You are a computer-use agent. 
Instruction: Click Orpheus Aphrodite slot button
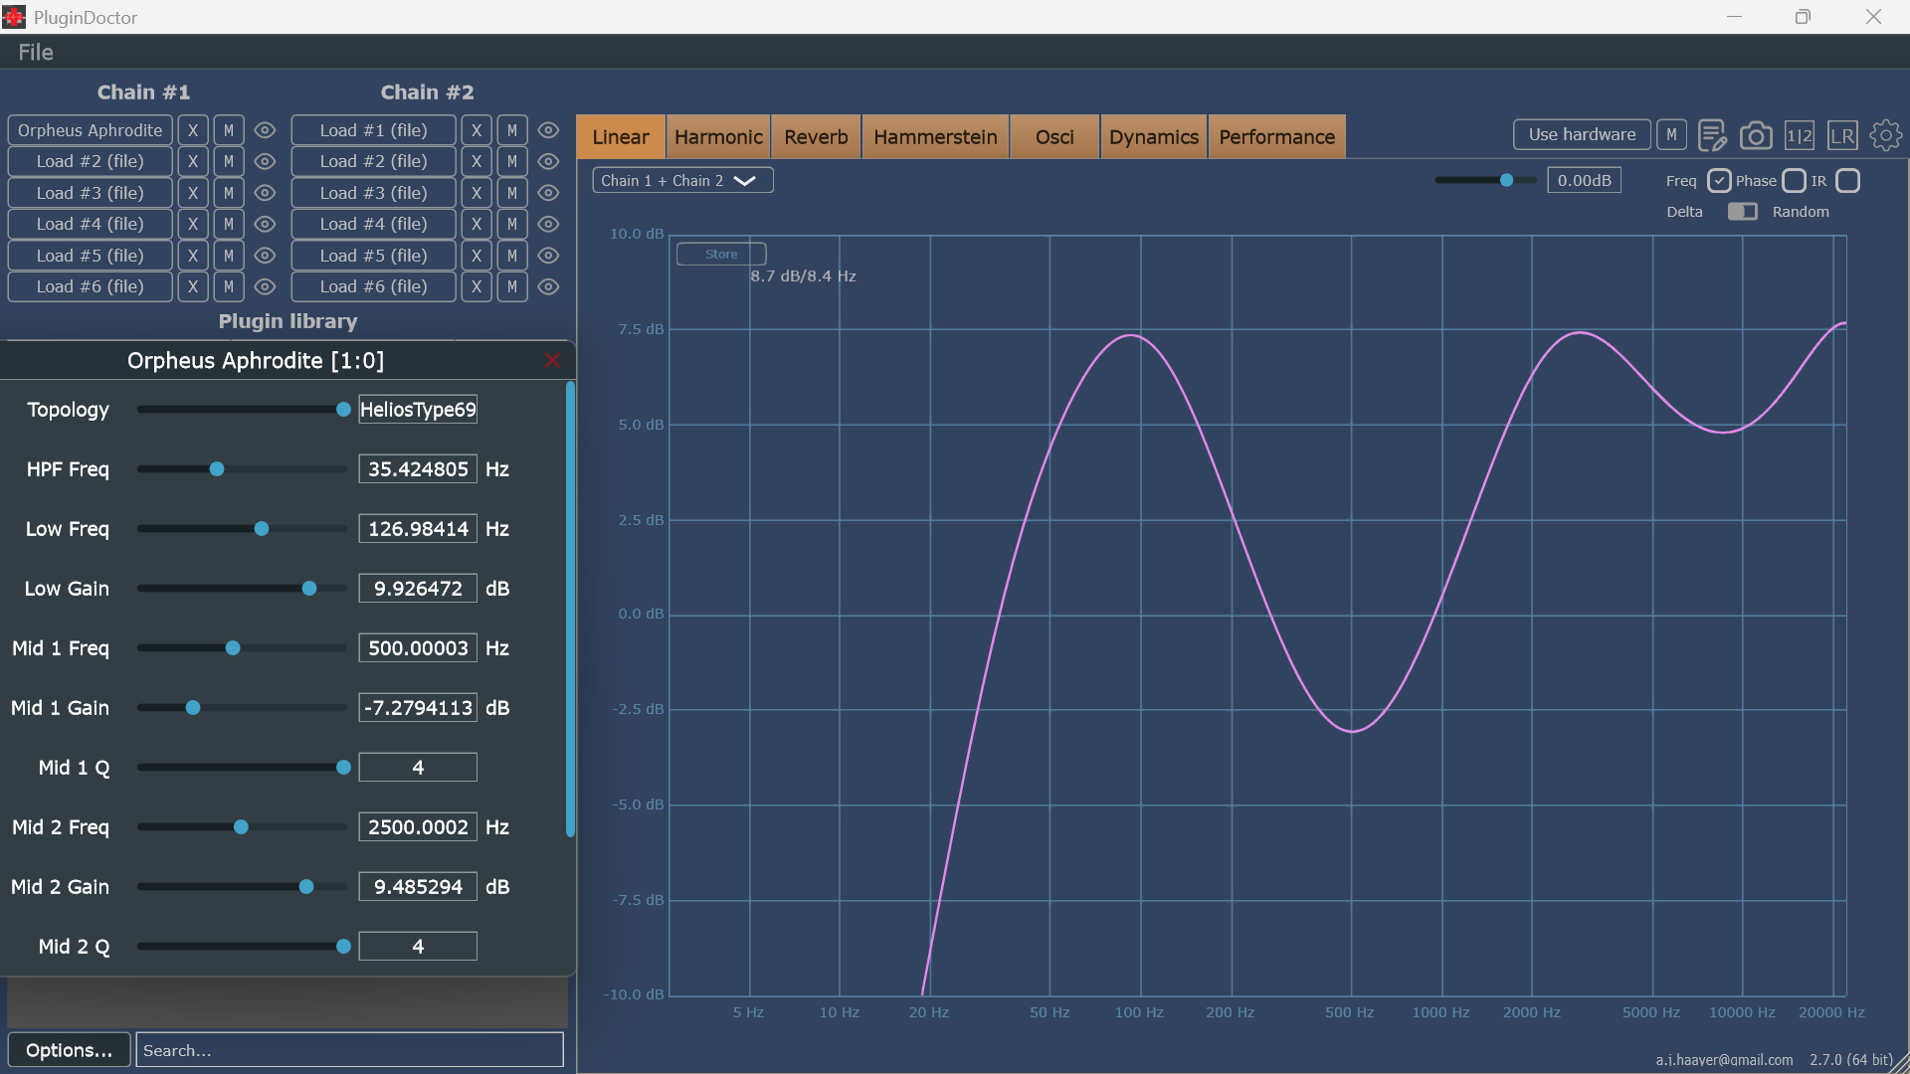(x=91, y=130)
